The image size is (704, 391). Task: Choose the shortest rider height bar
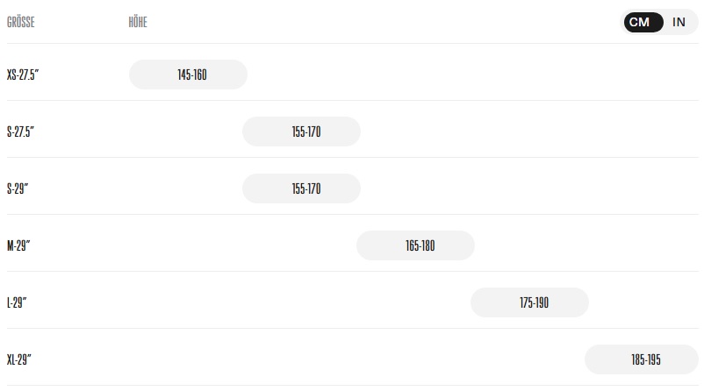(x=189, y=75)
